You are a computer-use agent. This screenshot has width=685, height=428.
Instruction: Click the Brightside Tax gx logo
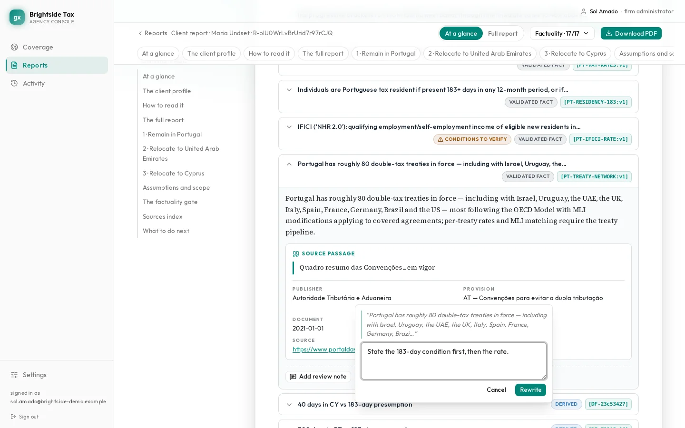pyautogui.click(x=17, y=18)
